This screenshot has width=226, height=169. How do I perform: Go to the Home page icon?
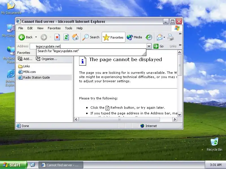point(75,37)
